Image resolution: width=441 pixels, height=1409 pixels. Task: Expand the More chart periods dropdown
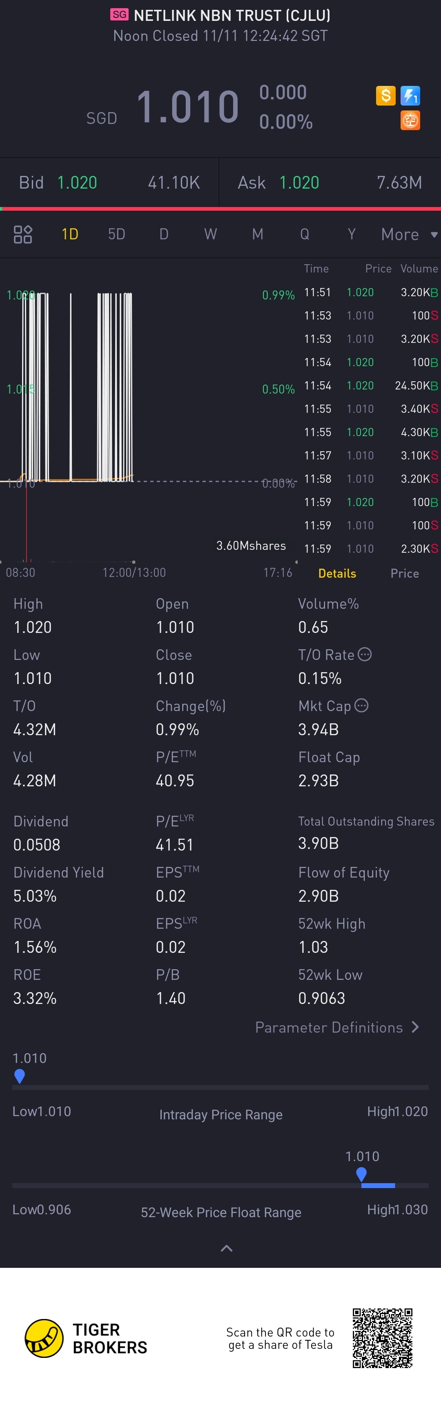[x=409, y=234]
